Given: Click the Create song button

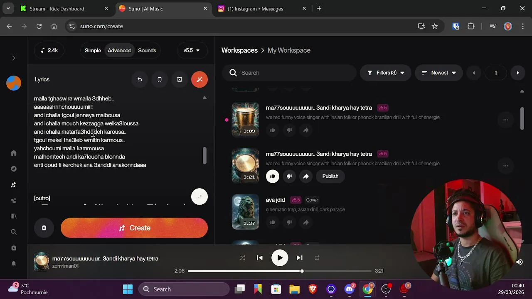Looking at the screenshot, I should tap(134, 228).
